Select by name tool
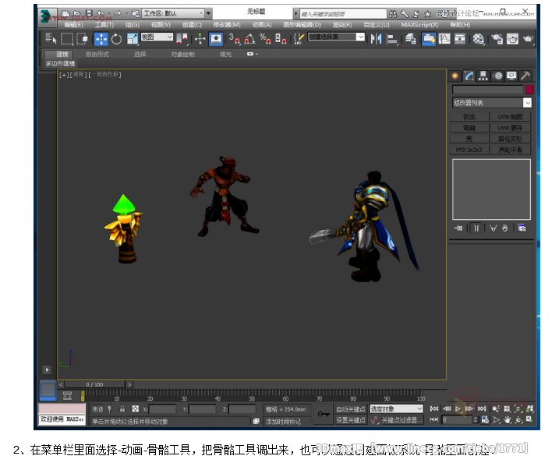This screenshot has width=559, height=463. coord(51,38)
